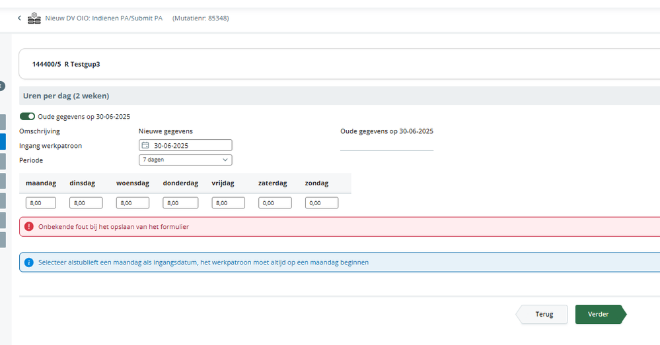The height and width of the screenshot is (345, 660).
Task: Click the Oude gegevens empty value field
Action: pos(386,145)
